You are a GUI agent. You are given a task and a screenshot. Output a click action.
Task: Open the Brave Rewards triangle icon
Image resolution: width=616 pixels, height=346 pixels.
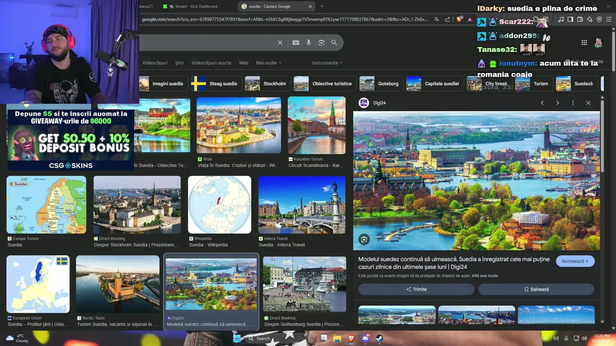pyautogui.click(x=470, y=19)
